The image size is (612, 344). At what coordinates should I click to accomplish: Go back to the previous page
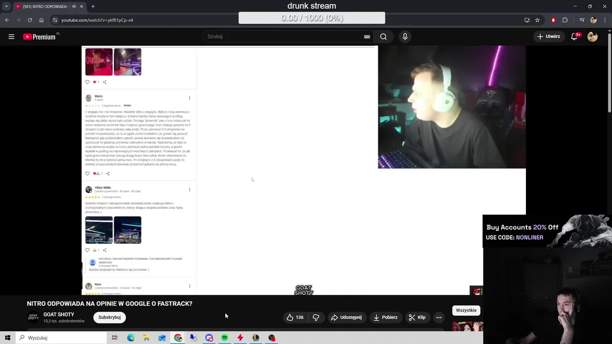tap(7, 20)
